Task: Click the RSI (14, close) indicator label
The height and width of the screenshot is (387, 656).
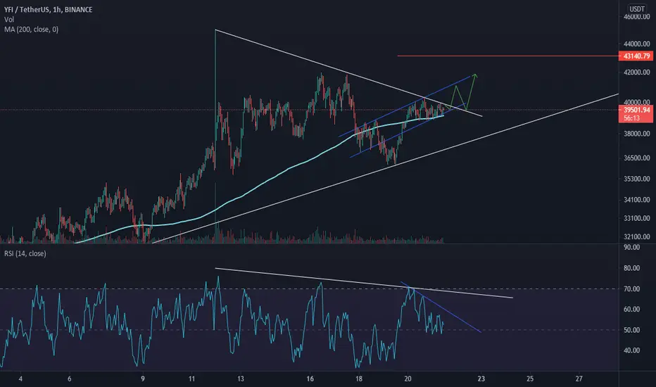Action: 25,253
